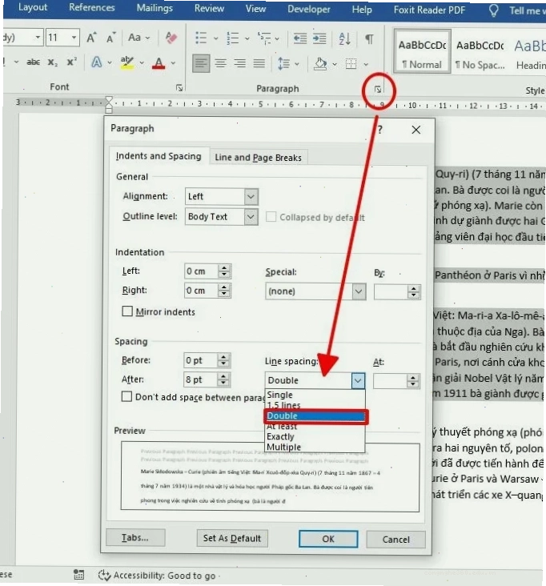Switch to Line and Page Breaks tab
546x586 pixels.
258,158
